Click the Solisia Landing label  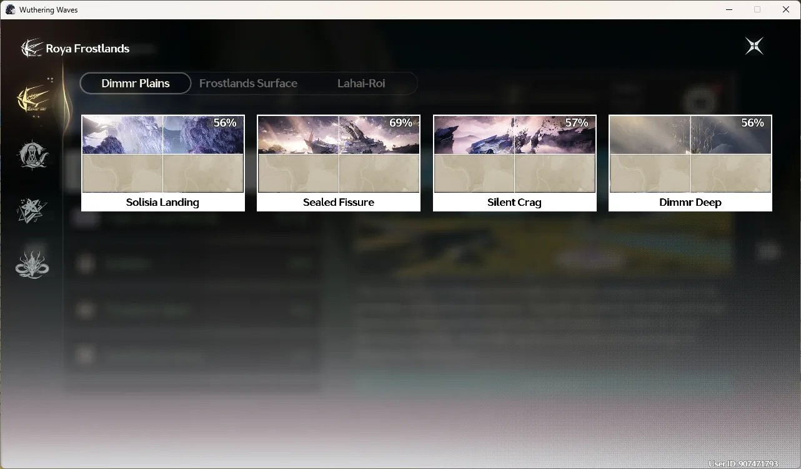(162, 203)
